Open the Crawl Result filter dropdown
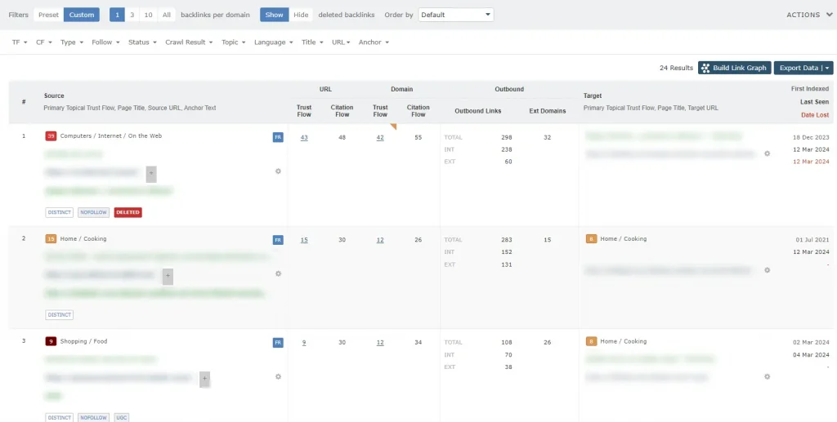The height and width of the screenshot is (422, 837). (189, 42)
